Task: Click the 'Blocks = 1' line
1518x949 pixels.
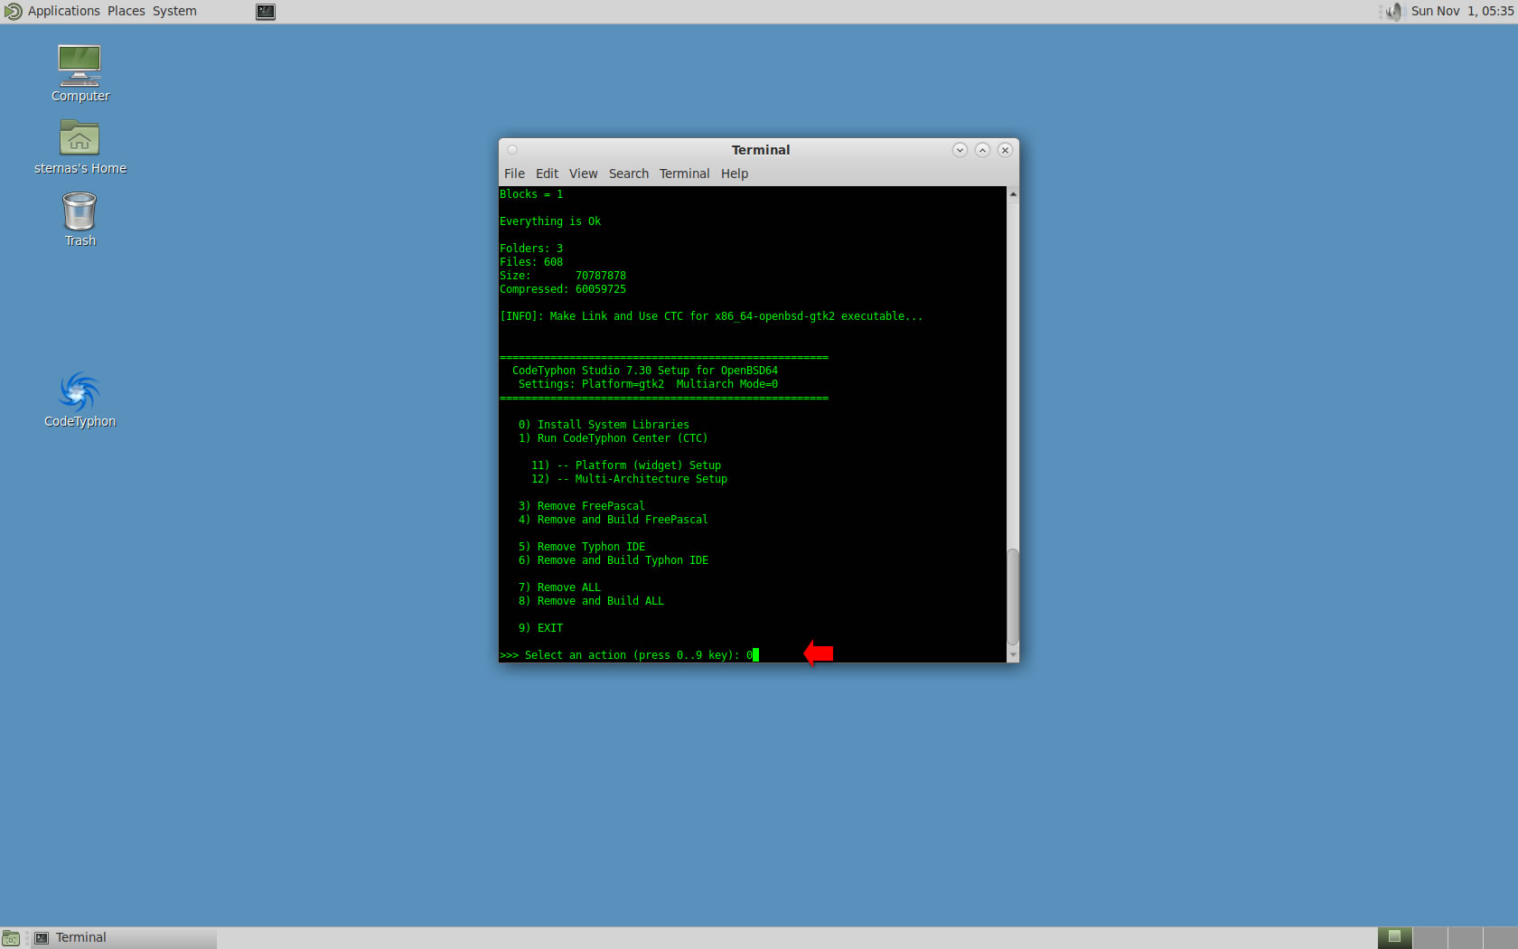Action: click(x=531, y=194)
